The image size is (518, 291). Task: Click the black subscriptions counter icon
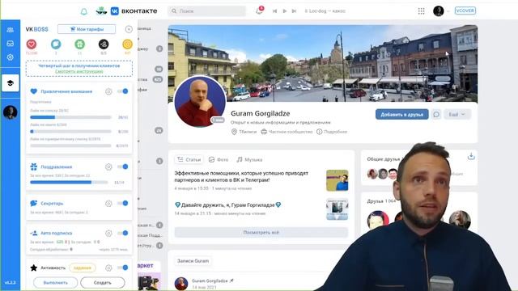click(x=104, y=44)
